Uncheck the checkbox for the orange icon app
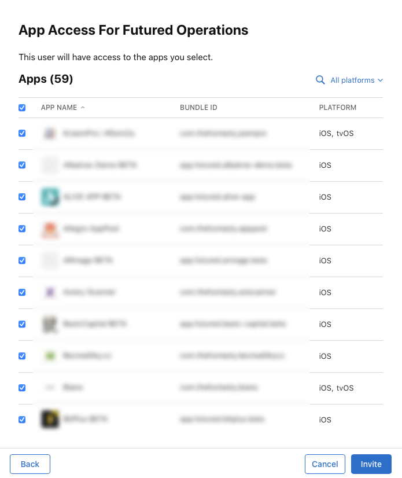Image resolution: width=402 pixels, height=478 pixels. pos(22,229)
